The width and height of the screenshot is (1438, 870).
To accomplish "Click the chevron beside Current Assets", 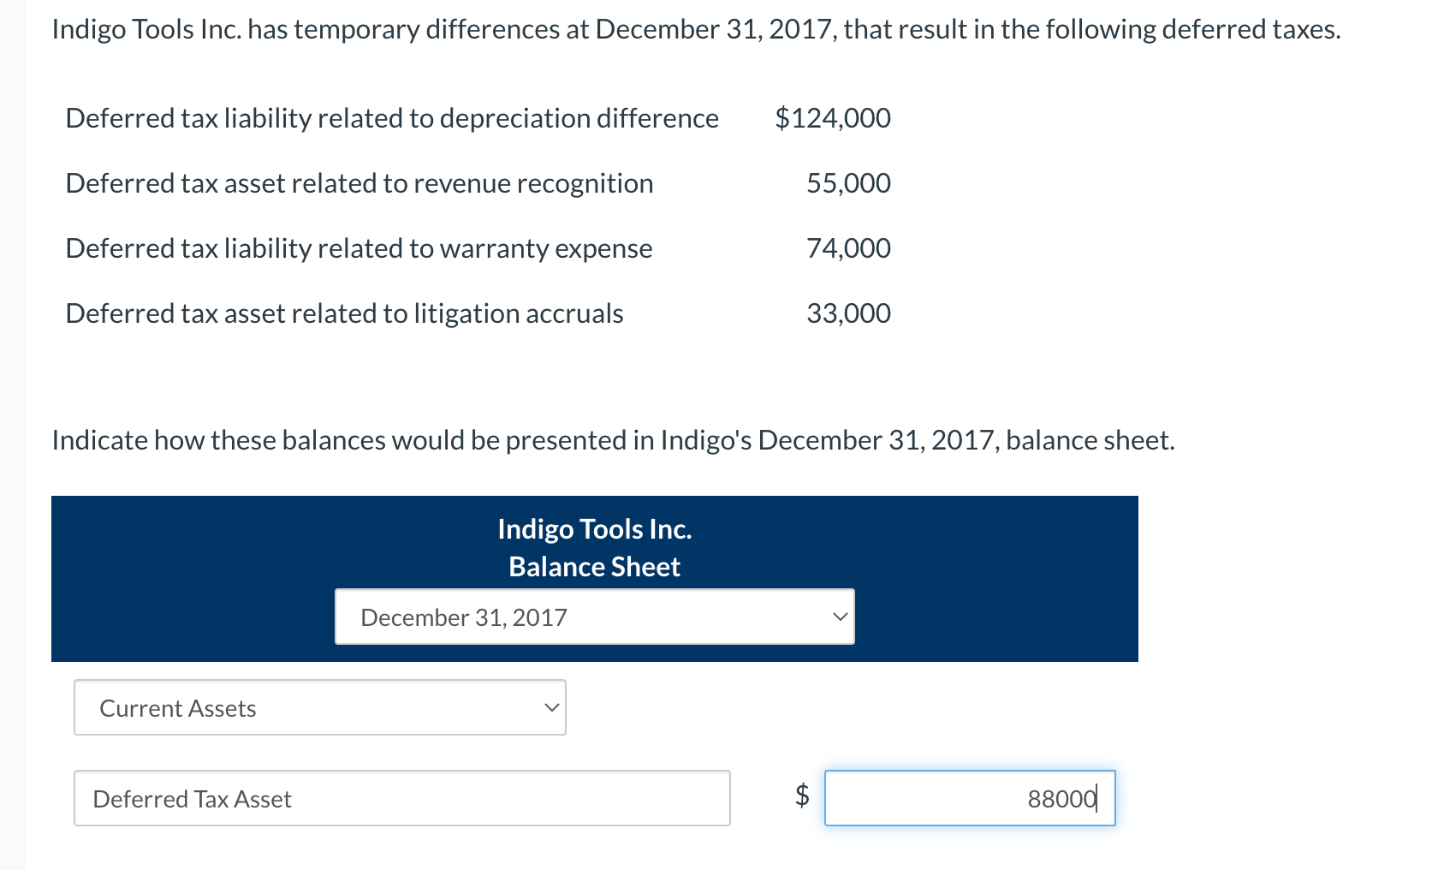I will 551,707.
